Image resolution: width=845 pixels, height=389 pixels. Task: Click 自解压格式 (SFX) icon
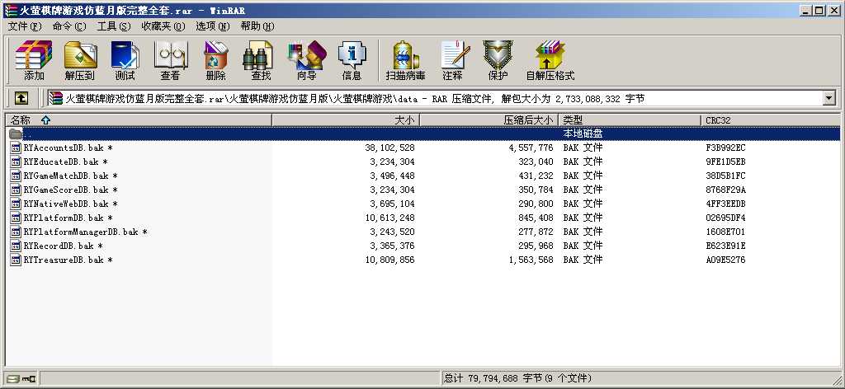(x=550, y=59)
